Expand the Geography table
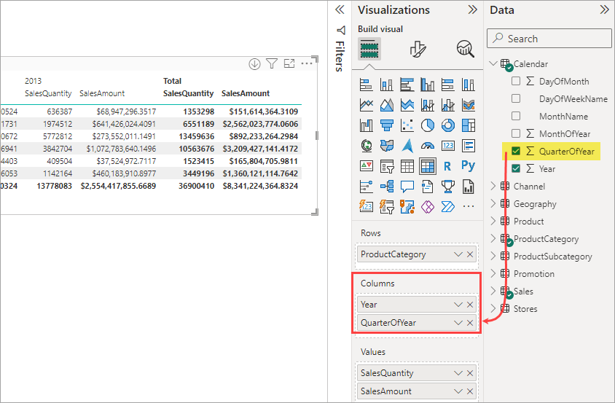This screenshot has width=615, height=403. pyautogui.click(x=493, y=203)
